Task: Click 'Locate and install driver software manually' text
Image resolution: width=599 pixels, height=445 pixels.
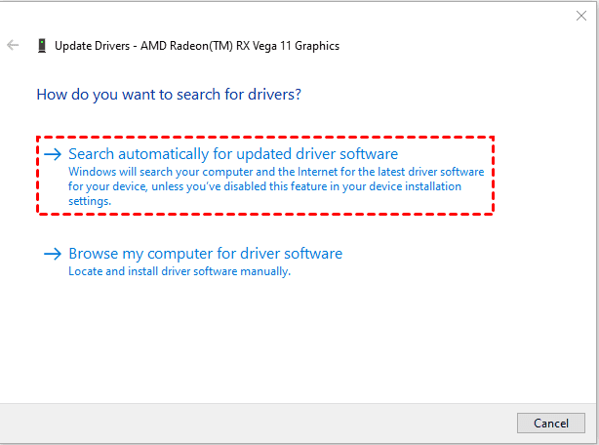Action: pyautogui.click(x=180, y=271)
